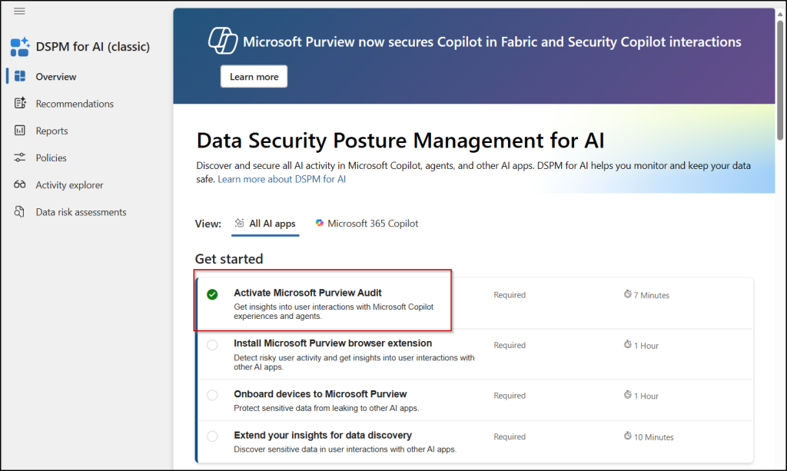
Task: Click "1 Hour" in browser extension row
Action: pyautogui.click(x=646, y=346)
